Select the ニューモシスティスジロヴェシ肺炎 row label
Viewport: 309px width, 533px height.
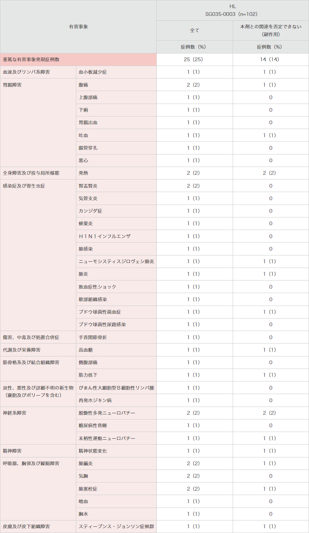pos(116,261)
